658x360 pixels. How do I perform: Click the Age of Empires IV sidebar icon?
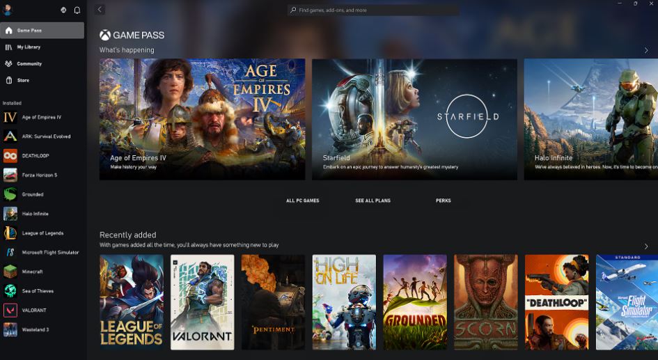10,117
